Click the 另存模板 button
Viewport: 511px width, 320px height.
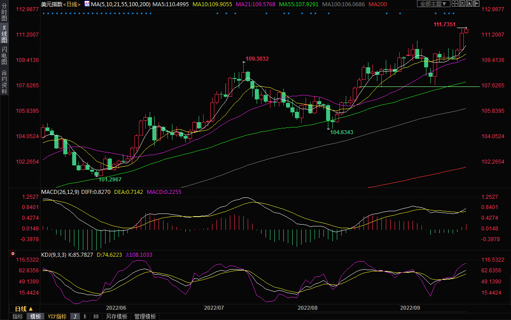tap(117, 316)
